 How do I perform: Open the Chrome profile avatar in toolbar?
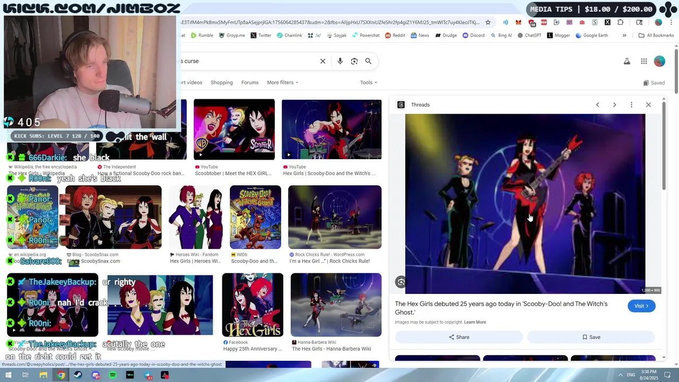(x=658, y=22)
